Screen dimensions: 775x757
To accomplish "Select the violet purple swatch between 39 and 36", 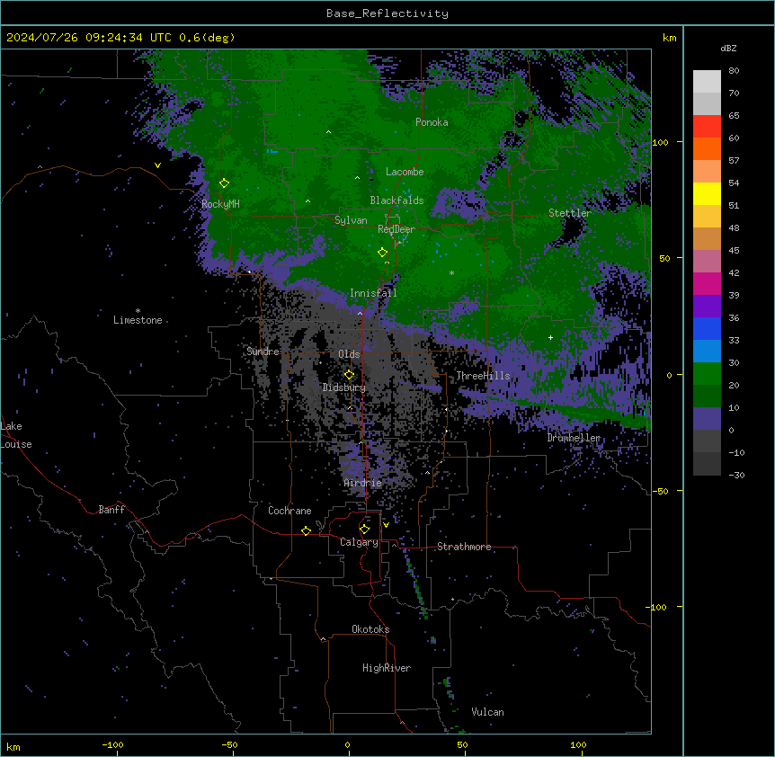I will [707, 306].
